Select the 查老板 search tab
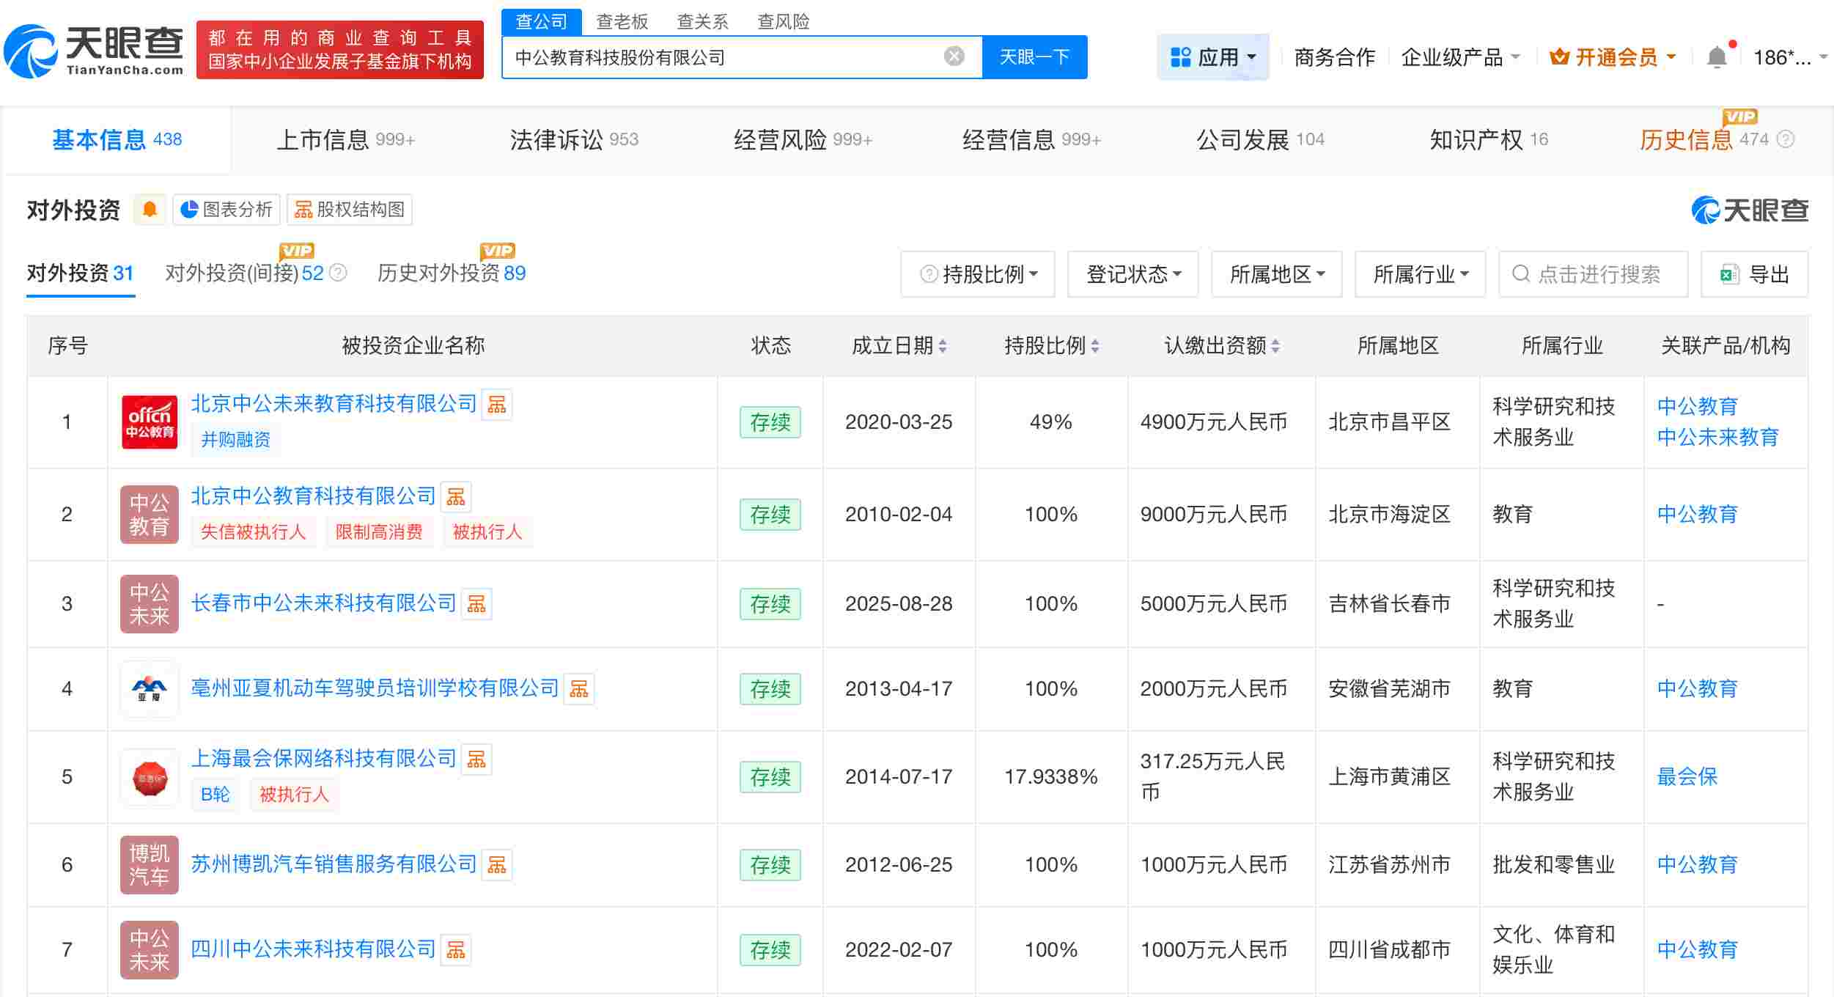This screenshot has width=1834, height=997. tap(621, 21)
